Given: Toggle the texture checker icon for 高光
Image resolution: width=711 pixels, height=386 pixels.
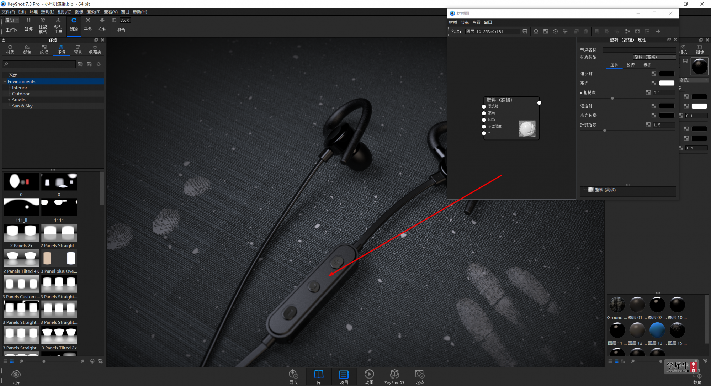Looking at the screenshot, I should (654, 83).
